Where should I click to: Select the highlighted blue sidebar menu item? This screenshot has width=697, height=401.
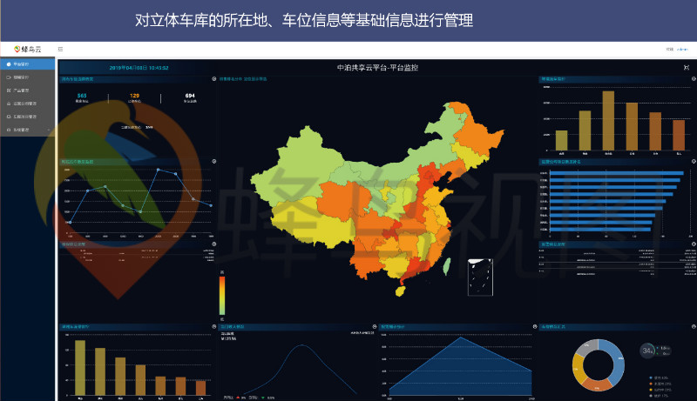[x=28, y=64]
